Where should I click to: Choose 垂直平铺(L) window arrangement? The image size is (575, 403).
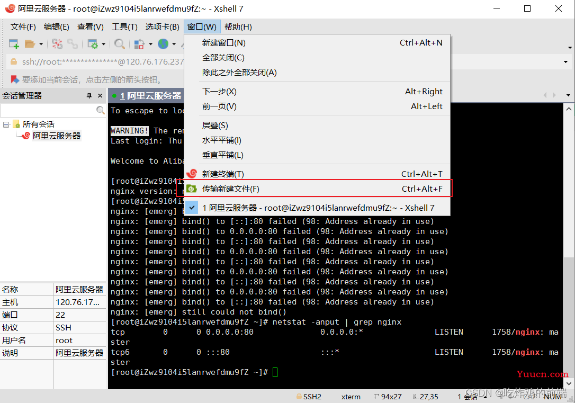[317, 155]
